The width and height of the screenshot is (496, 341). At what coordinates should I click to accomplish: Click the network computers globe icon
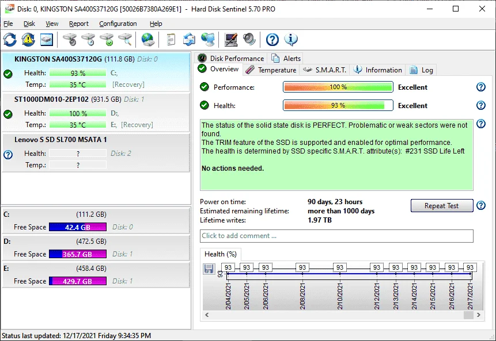(x=208, y=40)
